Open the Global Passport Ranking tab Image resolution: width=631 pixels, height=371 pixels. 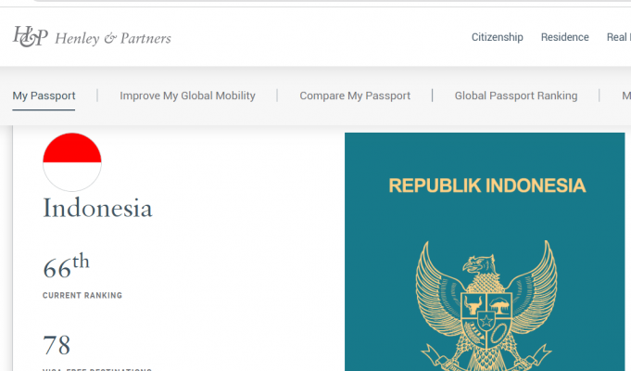coord(515,96)
